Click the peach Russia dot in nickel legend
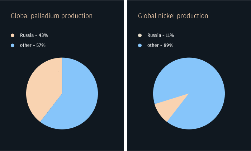 pos(140,36)
